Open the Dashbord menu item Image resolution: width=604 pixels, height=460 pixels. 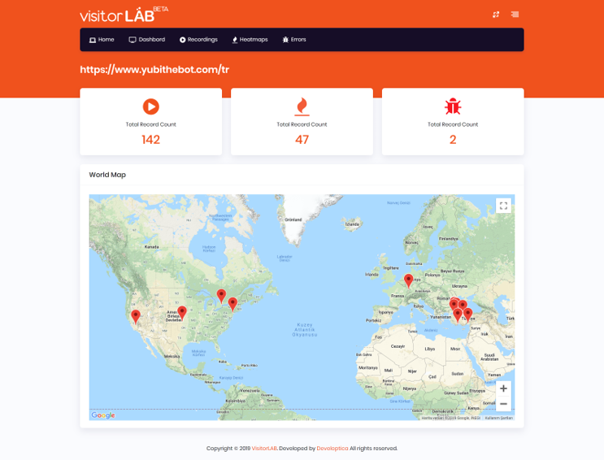147,40
